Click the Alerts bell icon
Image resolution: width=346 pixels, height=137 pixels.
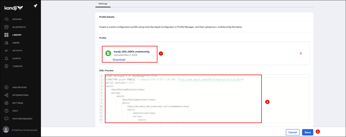point(6,58)
